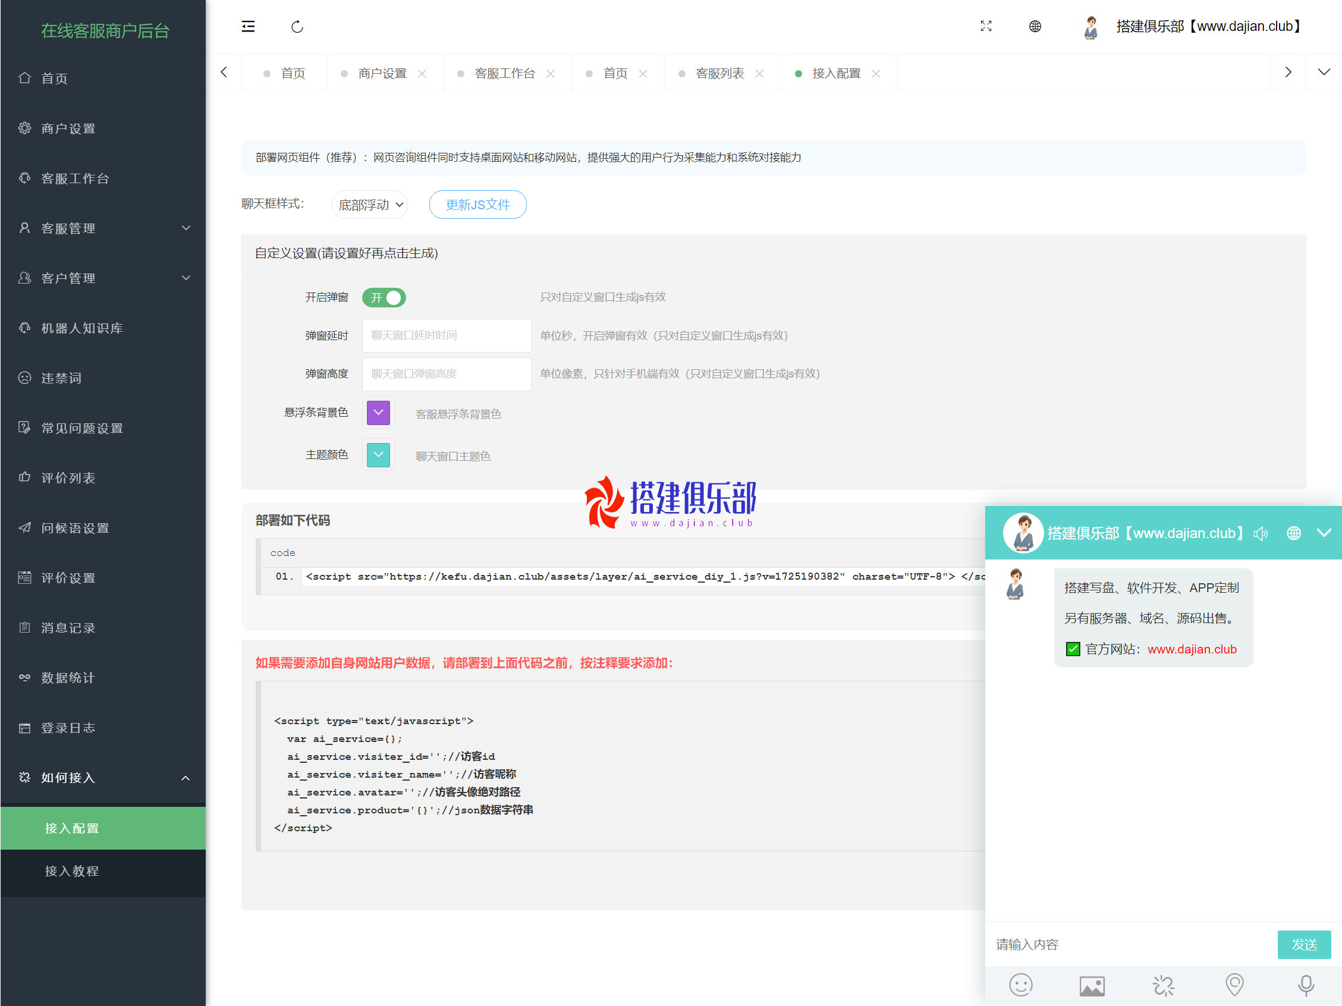
Task: Open 机器人知识库 in the sidebar
Action: tap(103, 328)
